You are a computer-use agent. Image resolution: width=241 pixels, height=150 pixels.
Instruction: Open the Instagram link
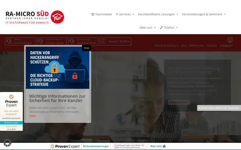(x=226, y=46)
